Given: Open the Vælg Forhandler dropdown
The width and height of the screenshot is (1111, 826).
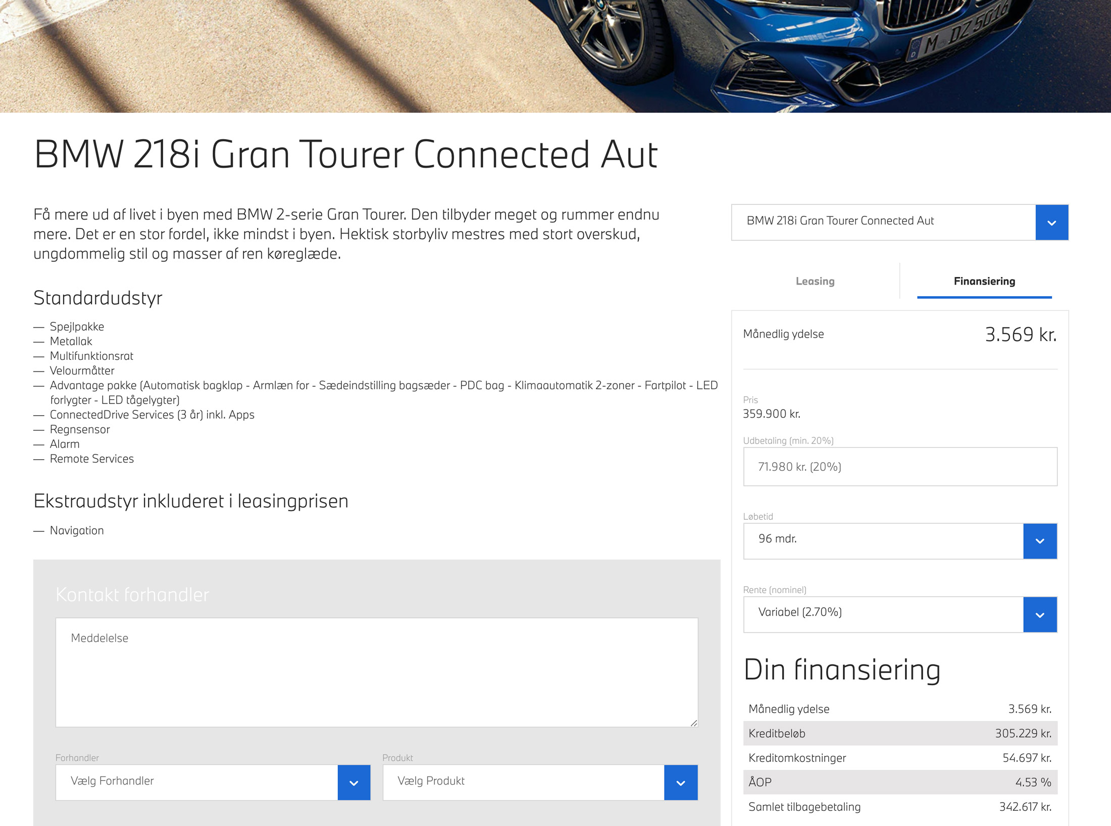Looking at the screenshot, I should pyautogui.click(x=213, y=782).
